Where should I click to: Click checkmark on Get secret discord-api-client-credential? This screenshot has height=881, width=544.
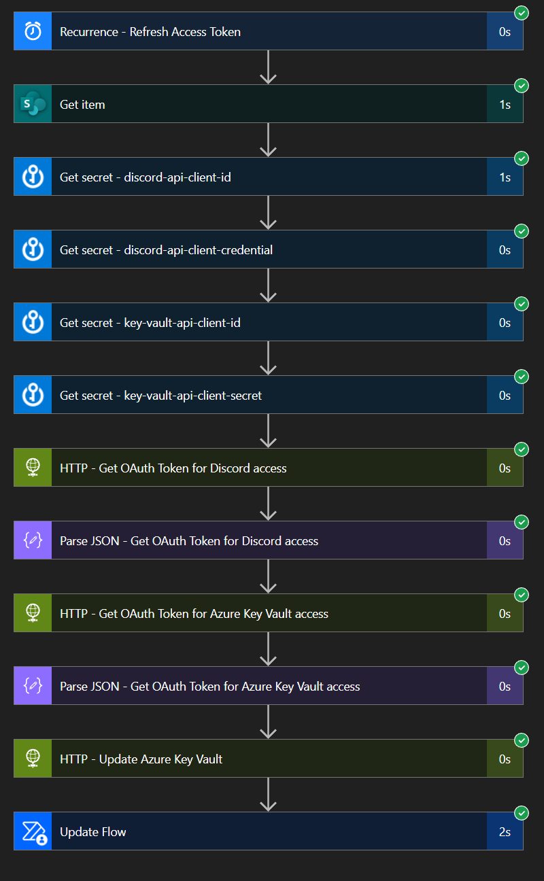point(522,231)
